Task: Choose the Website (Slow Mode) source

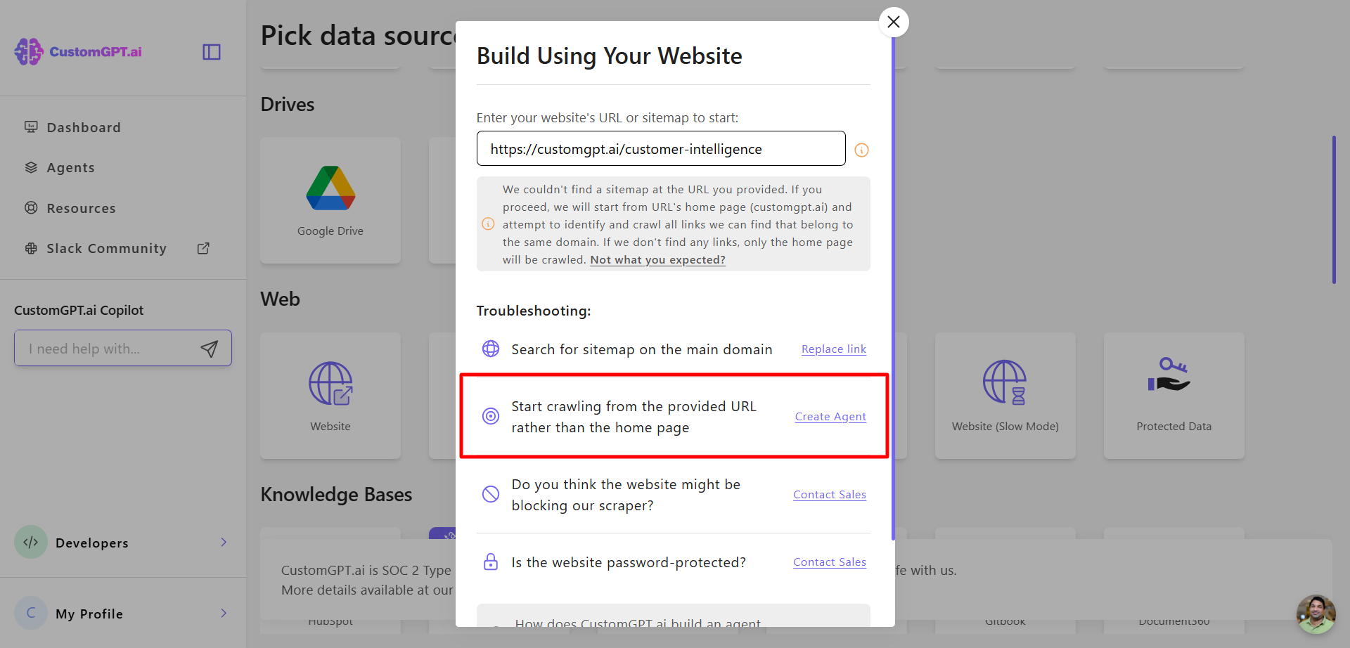Action: [1005, 396]
